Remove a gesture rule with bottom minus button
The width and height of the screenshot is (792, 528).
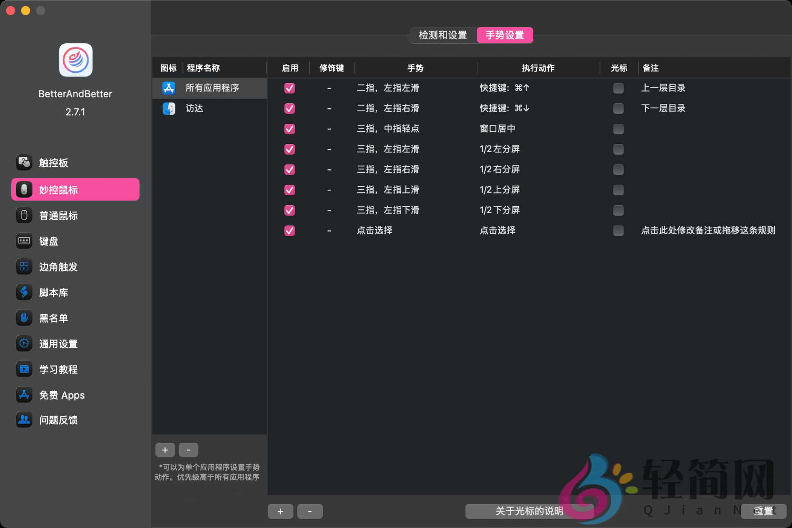pyautogui.click(x=310, y=511)
